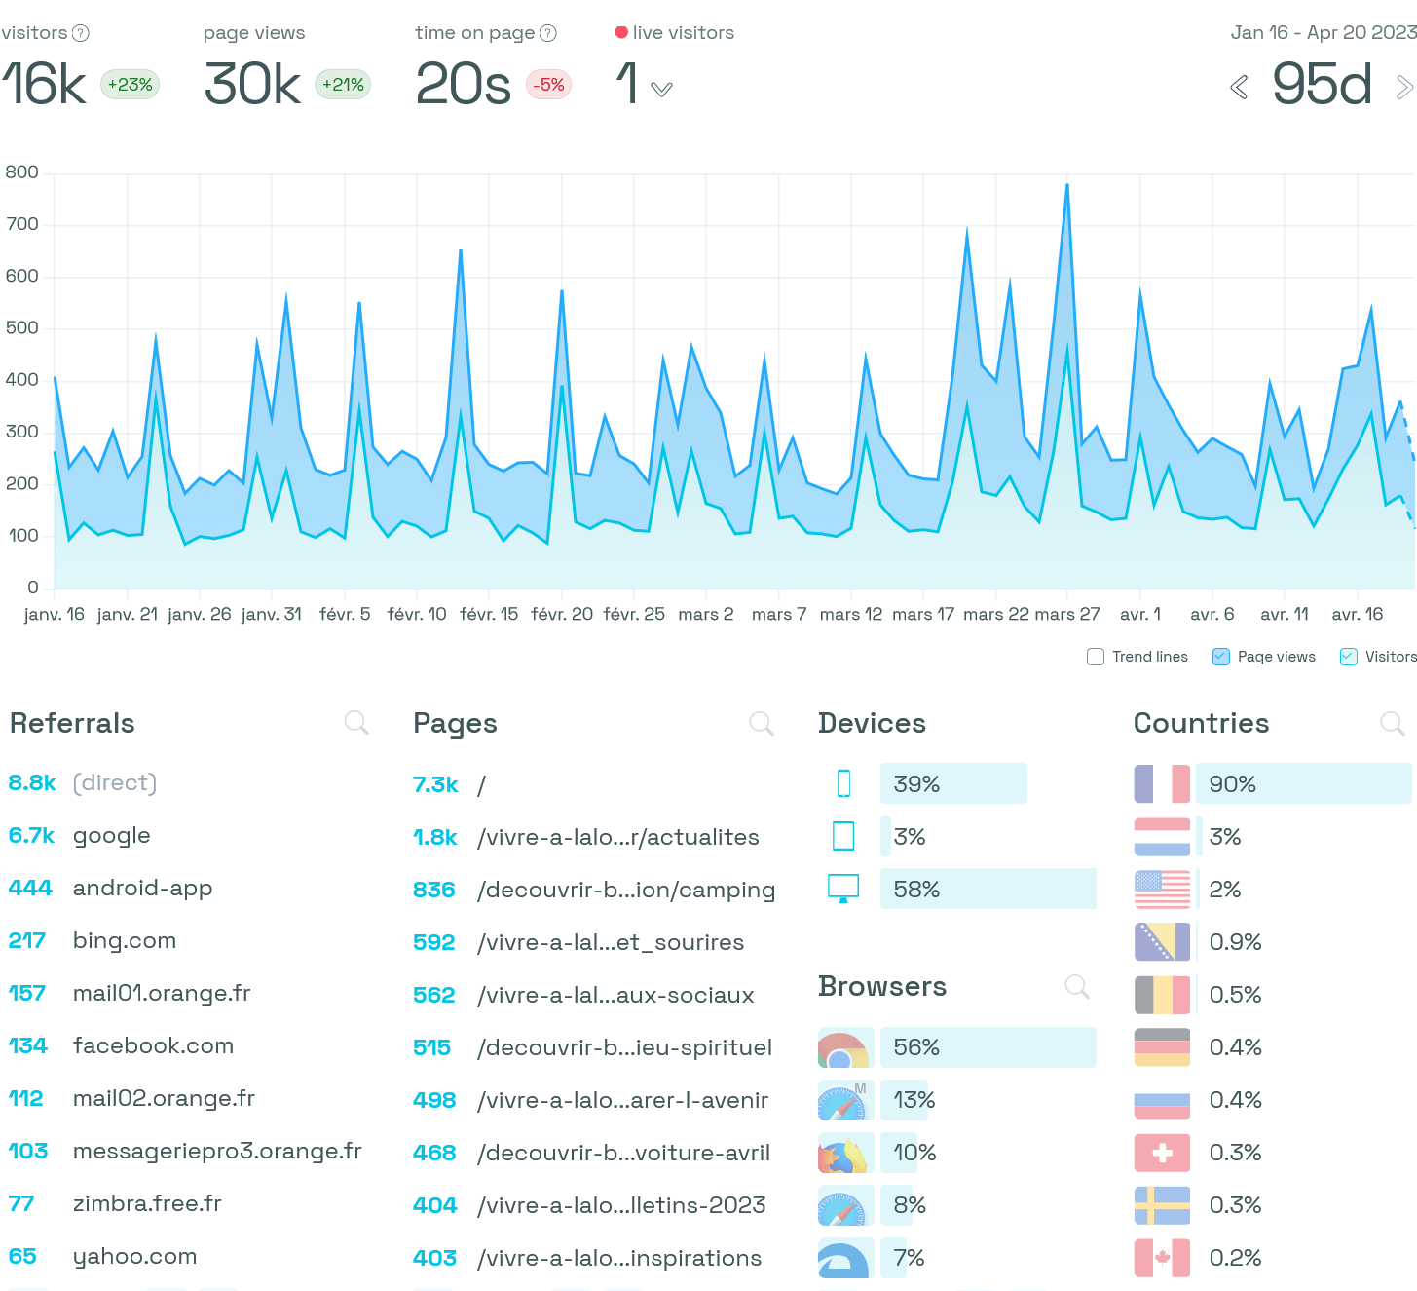Image resolution: width=1417 pixels, height=1291 pixels.
Task: Click the facebook.com referral entry
Action: click(x=153, y=1046)
